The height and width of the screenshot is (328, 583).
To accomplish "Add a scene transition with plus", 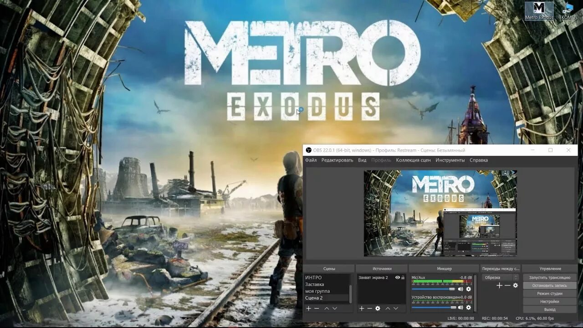I will point(499,285).
